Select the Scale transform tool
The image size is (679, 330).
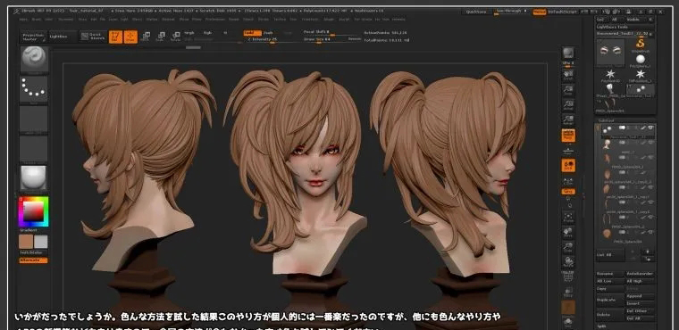coord(161,37)
